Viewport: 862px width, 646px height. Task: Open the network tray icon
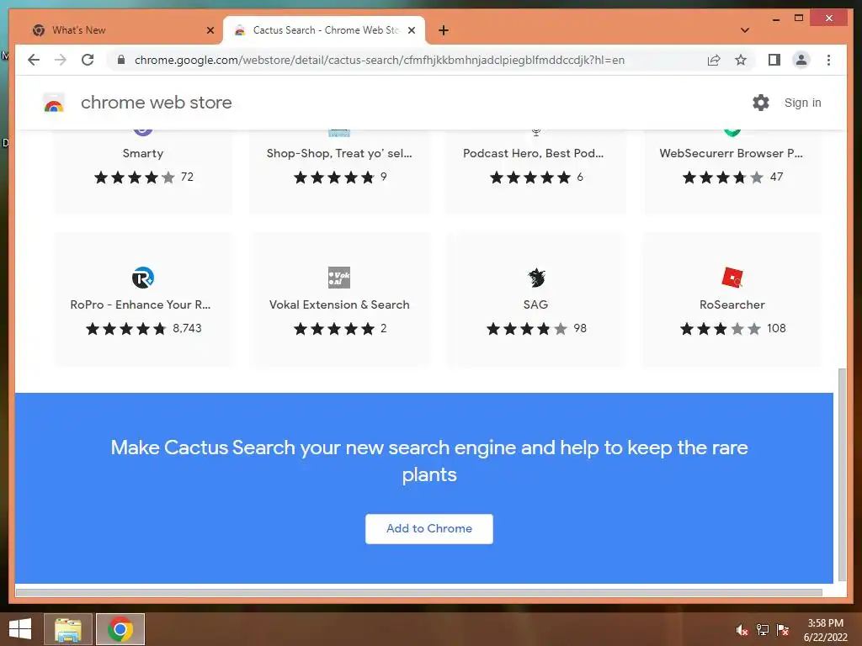763,630
